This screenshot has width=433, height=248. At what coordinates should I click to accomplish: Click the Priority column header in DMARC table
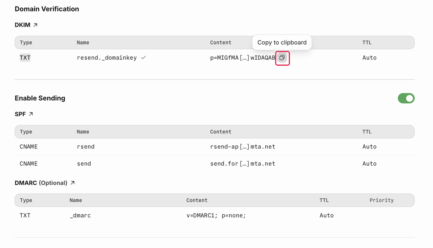click(382, 200)
